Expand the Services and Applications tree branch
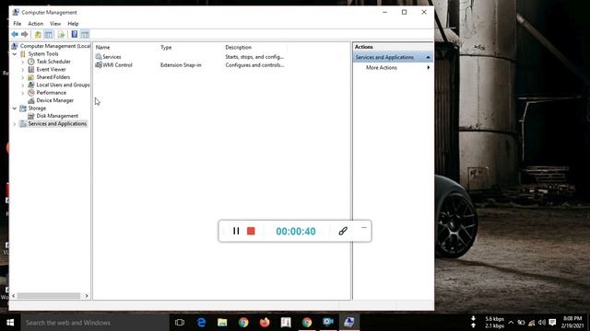The width and height of the screenshot is (590, 331). [15, 124]
